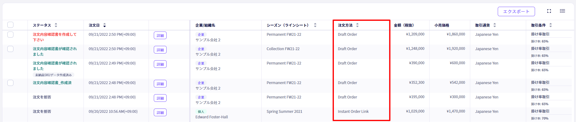576x122 pixels.
Task: Open 詳細 for the ¥390,000 order
Action: (160, 64)
